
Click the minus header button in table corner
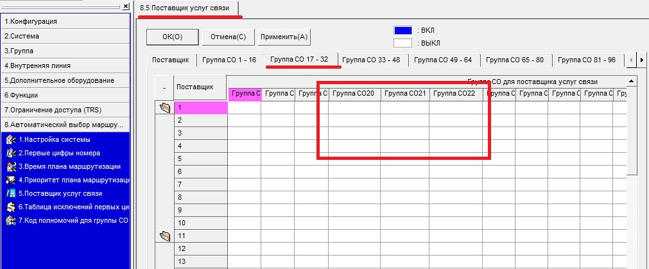click(164, 88)
